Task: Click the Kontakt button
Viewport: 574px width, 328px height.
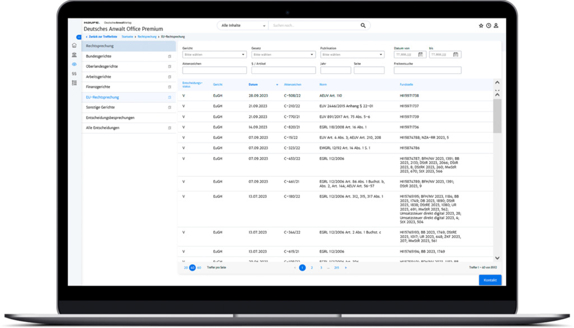Action: tap(490, 280)
